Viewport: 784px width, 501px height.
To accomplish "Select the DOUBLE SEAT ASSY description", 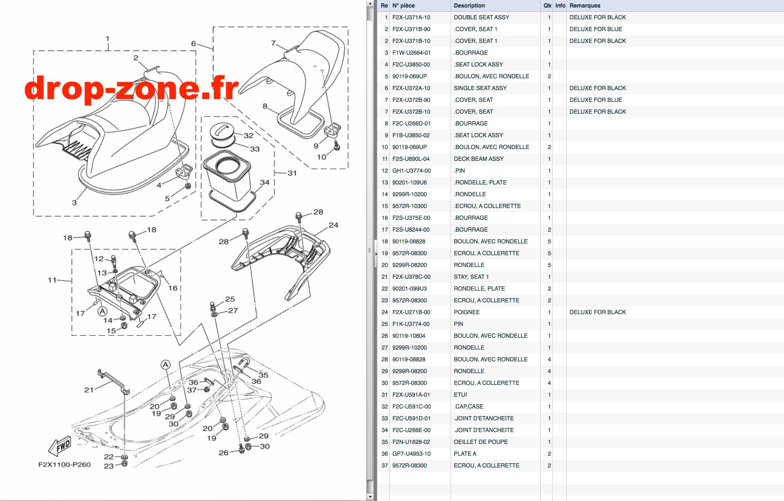I will pos(481,17).
